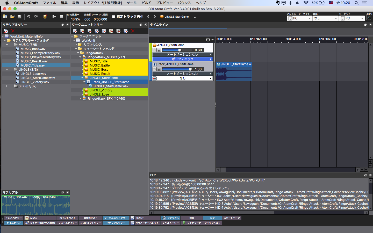Select JINGLE_Victory.wav in the material tree
Viewport: 373px width, 233px height.
35,82
